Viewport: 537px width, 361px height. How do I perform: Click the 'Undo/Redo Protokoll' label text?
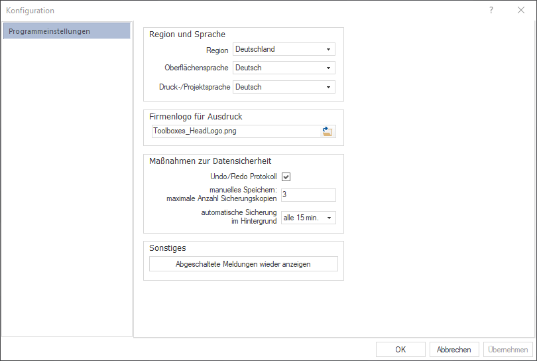[x=243, y=177]
